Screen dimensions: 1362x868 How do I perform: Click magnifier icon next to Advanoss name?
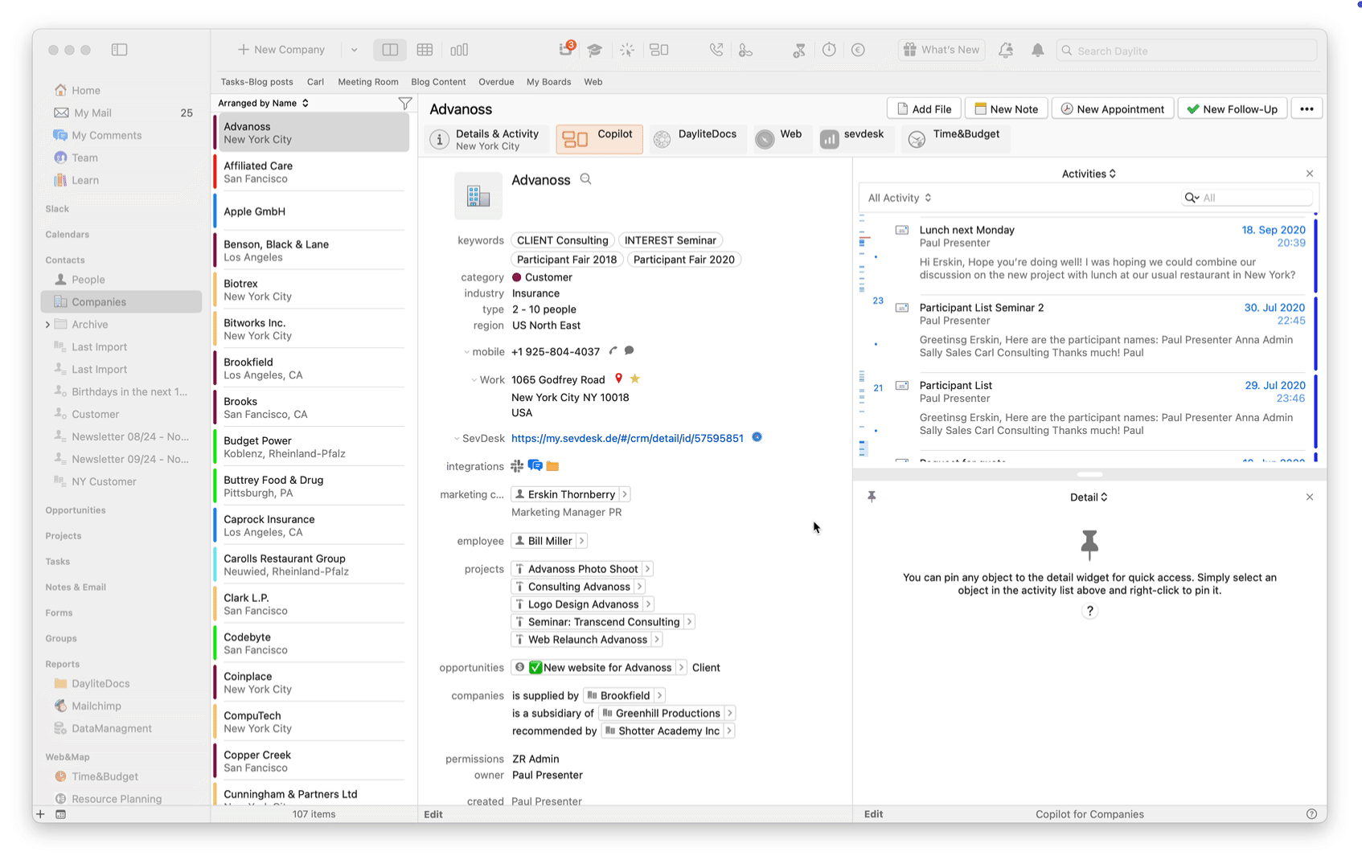point(586,179)
